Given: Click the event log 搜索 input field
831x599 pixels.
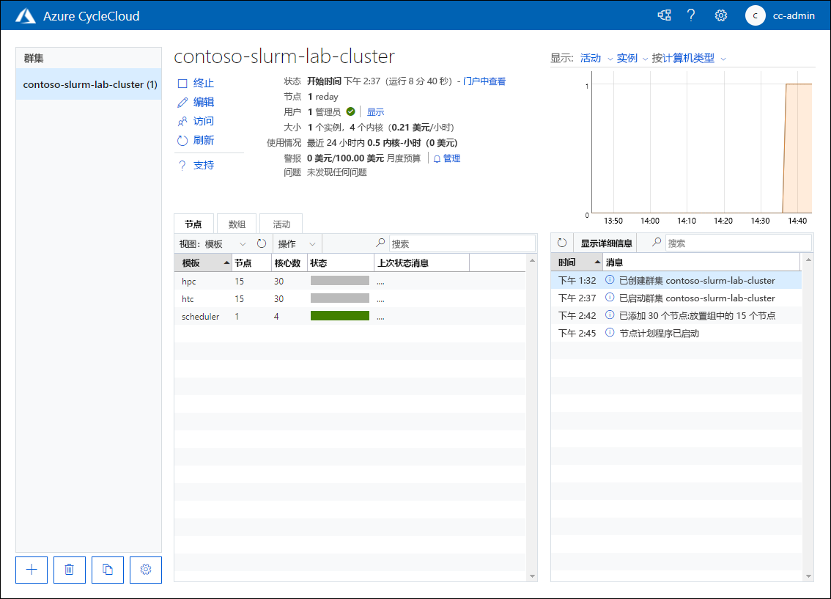Looking at the screenshot, I should [738, 243].
